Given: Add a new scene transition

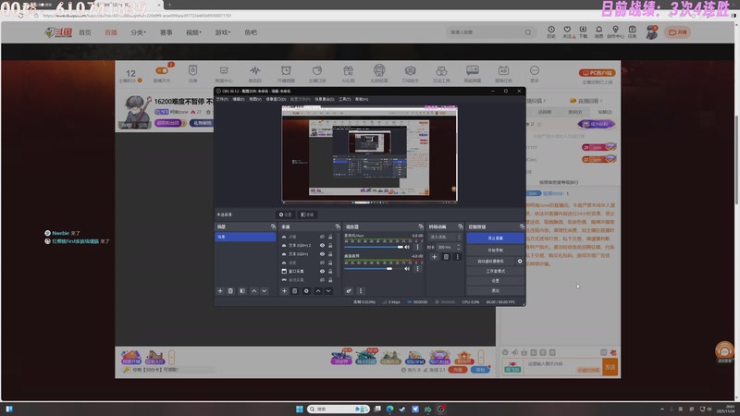Looking at the screenshot, I should click(x=434, y=257).
